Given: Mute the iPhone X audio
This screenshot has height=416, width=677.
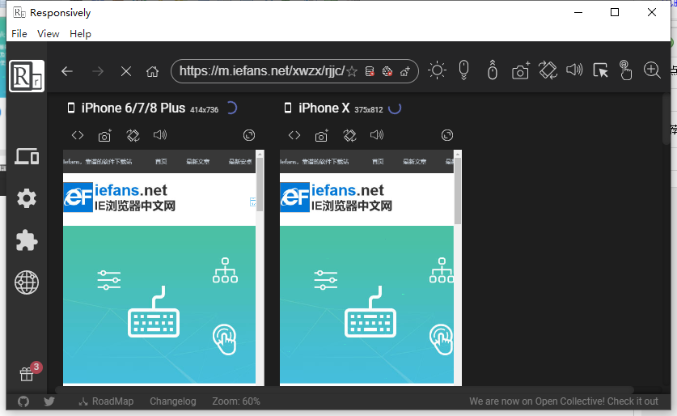Looking at the screenshot, I should [377, 135].
